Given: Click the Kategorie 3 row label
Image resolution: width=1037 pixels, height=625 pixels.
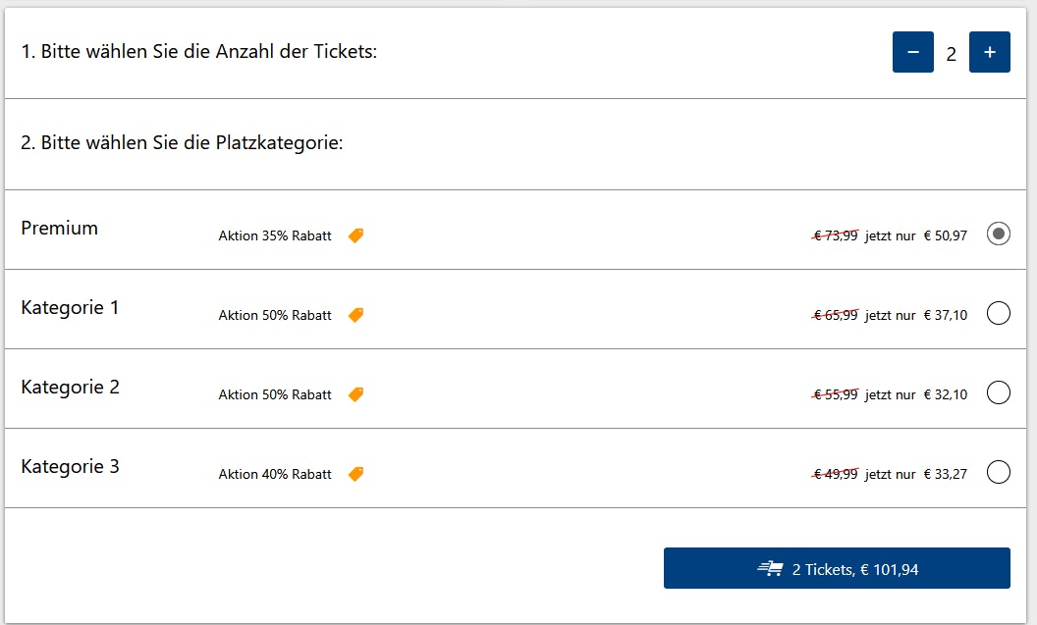Looking at the screenshot, I should click(70, 467).
